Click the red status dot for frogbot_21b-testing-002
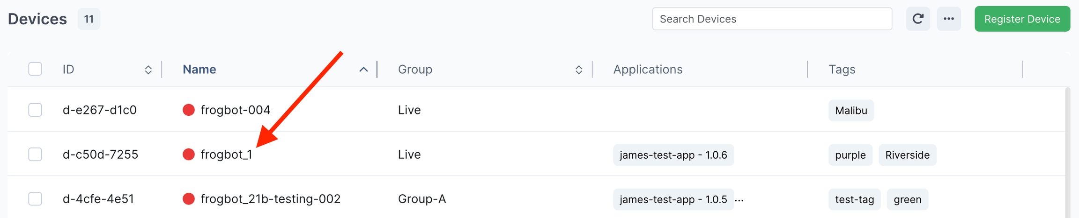The image size is (1079, 218). click(x=188, y=199)
